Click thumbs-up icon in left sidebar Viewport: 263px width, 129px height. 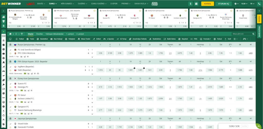[4, 17]
